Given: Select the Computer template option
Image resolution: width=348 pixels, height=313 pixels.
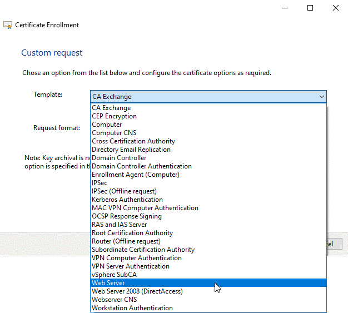Looking at the screenshot, I should (107, 125).
